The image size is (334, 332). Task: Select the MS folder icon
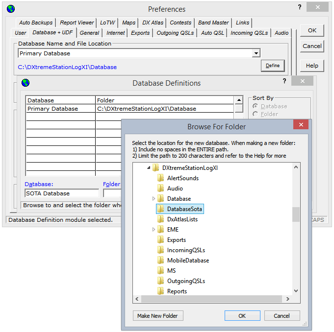tap(160, 270)
